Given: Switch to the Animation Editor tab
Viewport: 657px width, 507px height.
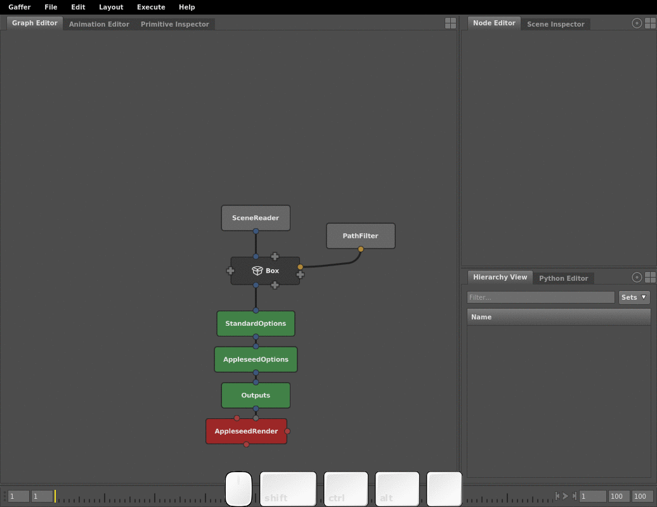Looking at the screenshot, I should coord(98,24).
